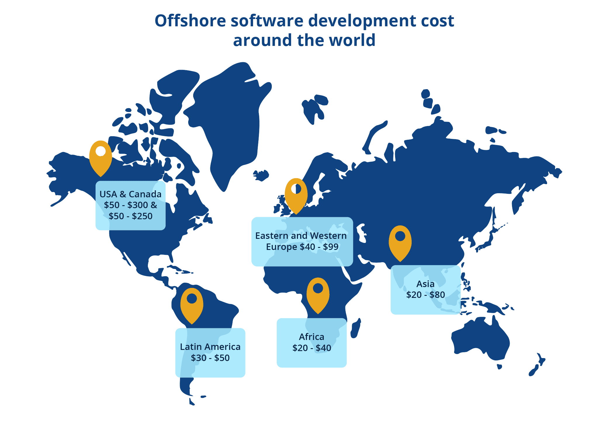Screen dimensions: 609x430
Task: Click the "$50 - $250" text line
Action: [130, 216]
